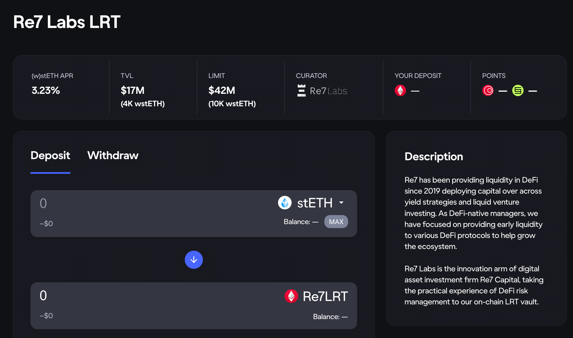The width and height of the screenshot is (573, 338).
Task: Open the stETH token selector
Action: pyautogui.click(x=314, y=203)
